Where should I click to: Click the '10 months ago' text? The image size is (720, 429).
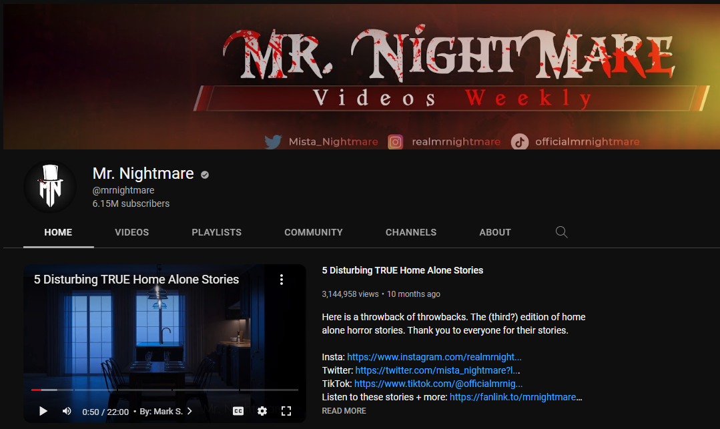(413, 294)
